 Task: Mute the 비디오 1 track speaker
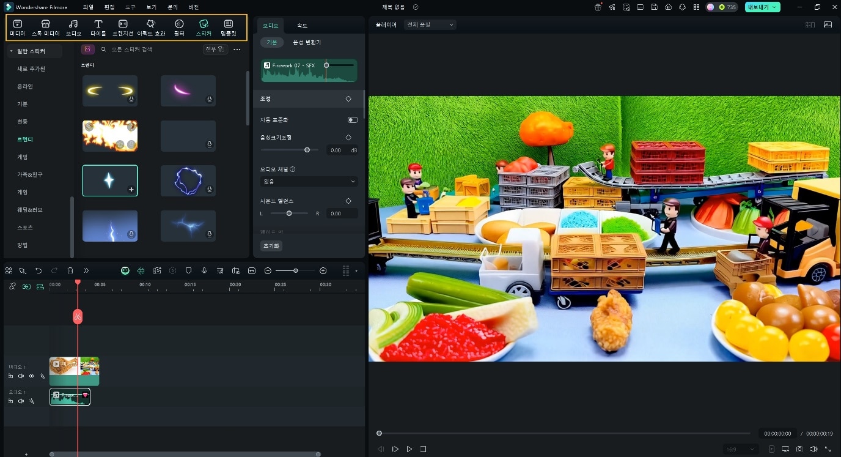pyautogui.click(x=21, y=376)
